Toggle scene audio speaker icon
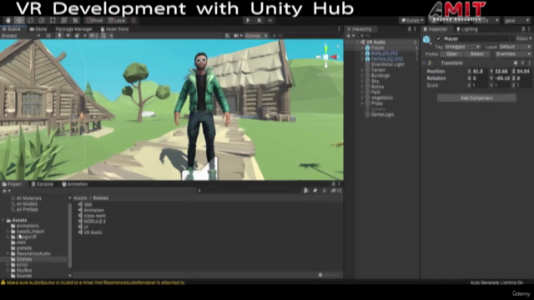Screen dimensions: 534x300 (68, 36)
